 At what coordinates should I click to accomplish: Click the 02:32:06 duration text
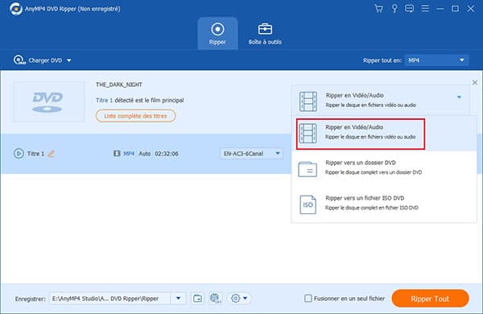pyautogui.click(x=167, y=154)
